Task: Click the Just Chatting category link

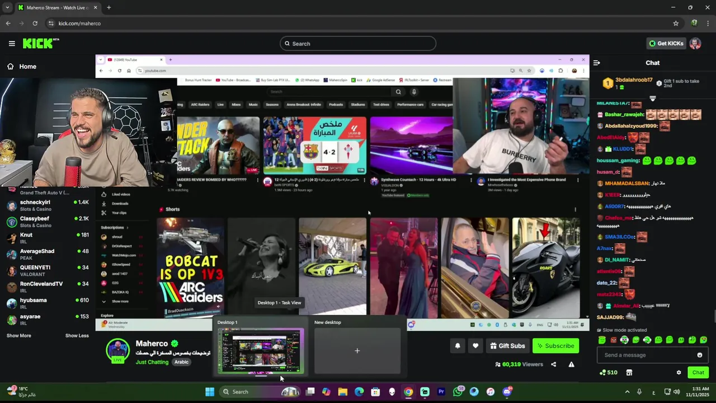Action: [152, 362]
